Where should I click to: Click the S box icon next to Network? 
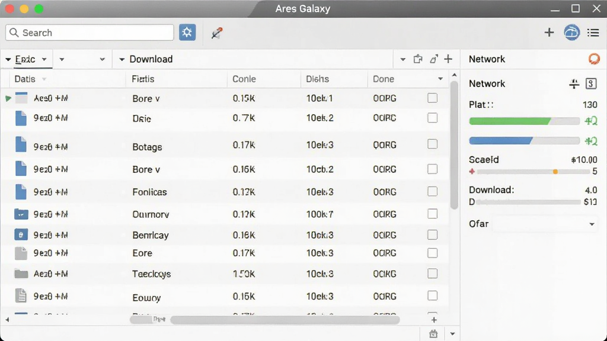[591, 83]
